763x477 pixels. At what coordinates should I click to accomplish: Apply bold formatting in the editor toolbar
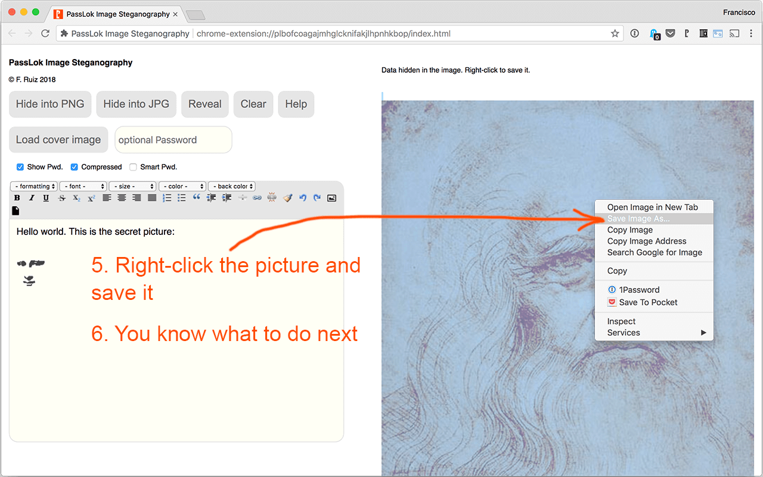point(17,198)
